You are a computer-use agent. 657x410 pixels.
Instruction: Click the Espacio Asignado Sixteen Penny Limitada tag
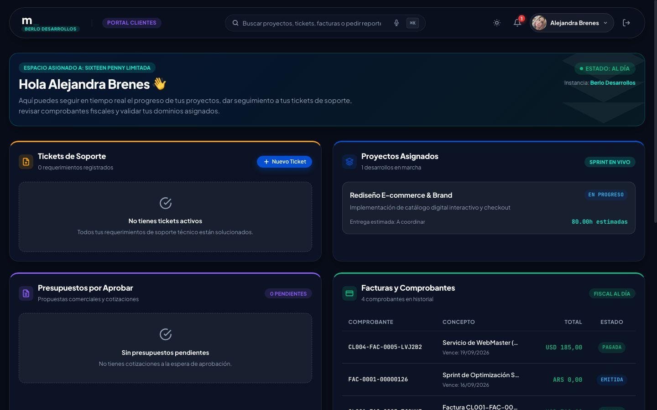(x=87, y=68)
